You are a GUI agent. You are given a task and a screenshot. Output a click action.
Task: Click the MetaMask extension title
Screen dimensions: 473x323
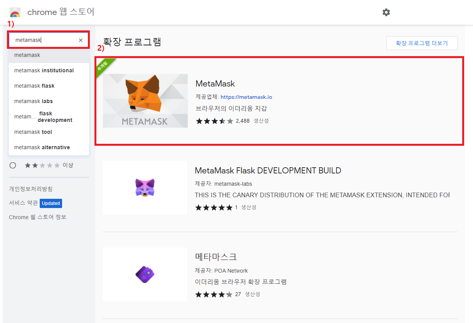coord(215,84)
